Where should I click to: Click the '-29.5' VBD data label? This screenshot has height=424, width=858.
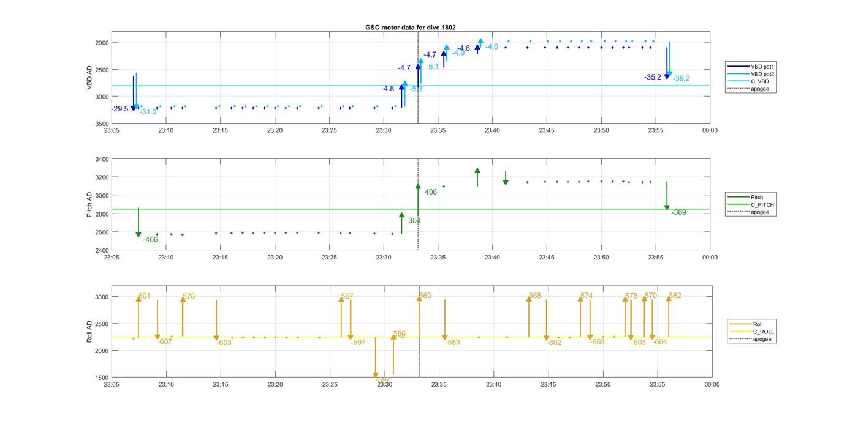click(x=120, y=109)
